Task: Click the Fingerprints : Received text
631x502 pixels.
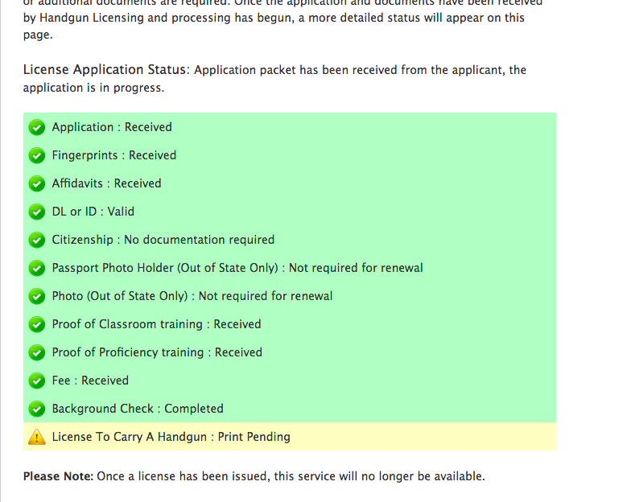Action: (113, 155)
